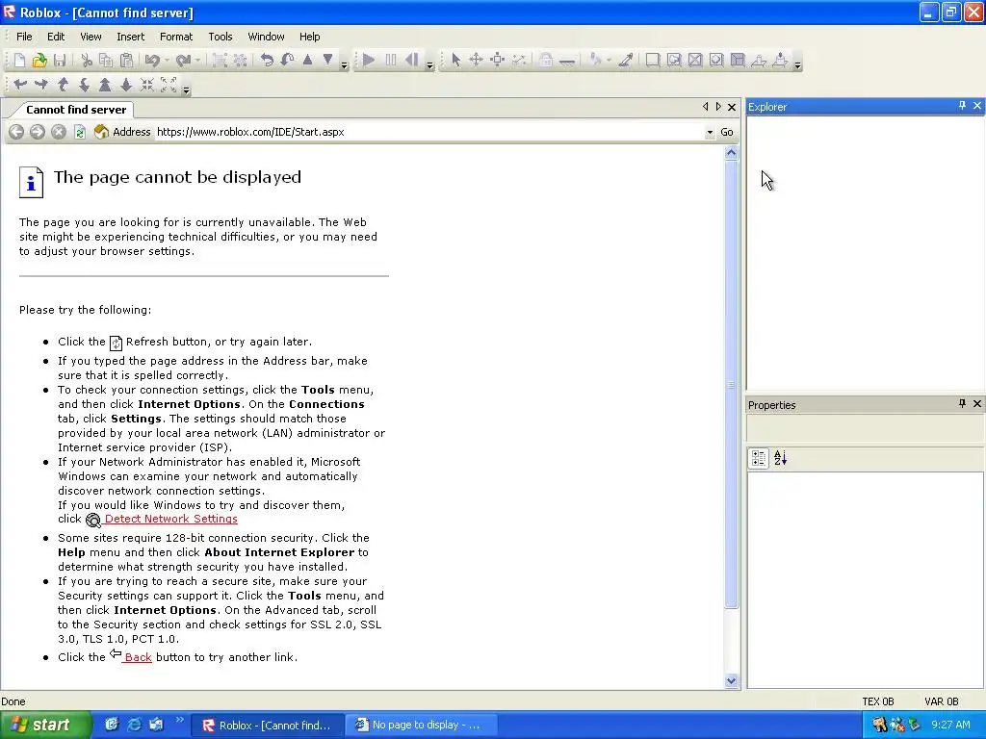Open a file with the folder icon
Image resolution: width=986 pixels, height=739 pixels.
pos(39,61)
